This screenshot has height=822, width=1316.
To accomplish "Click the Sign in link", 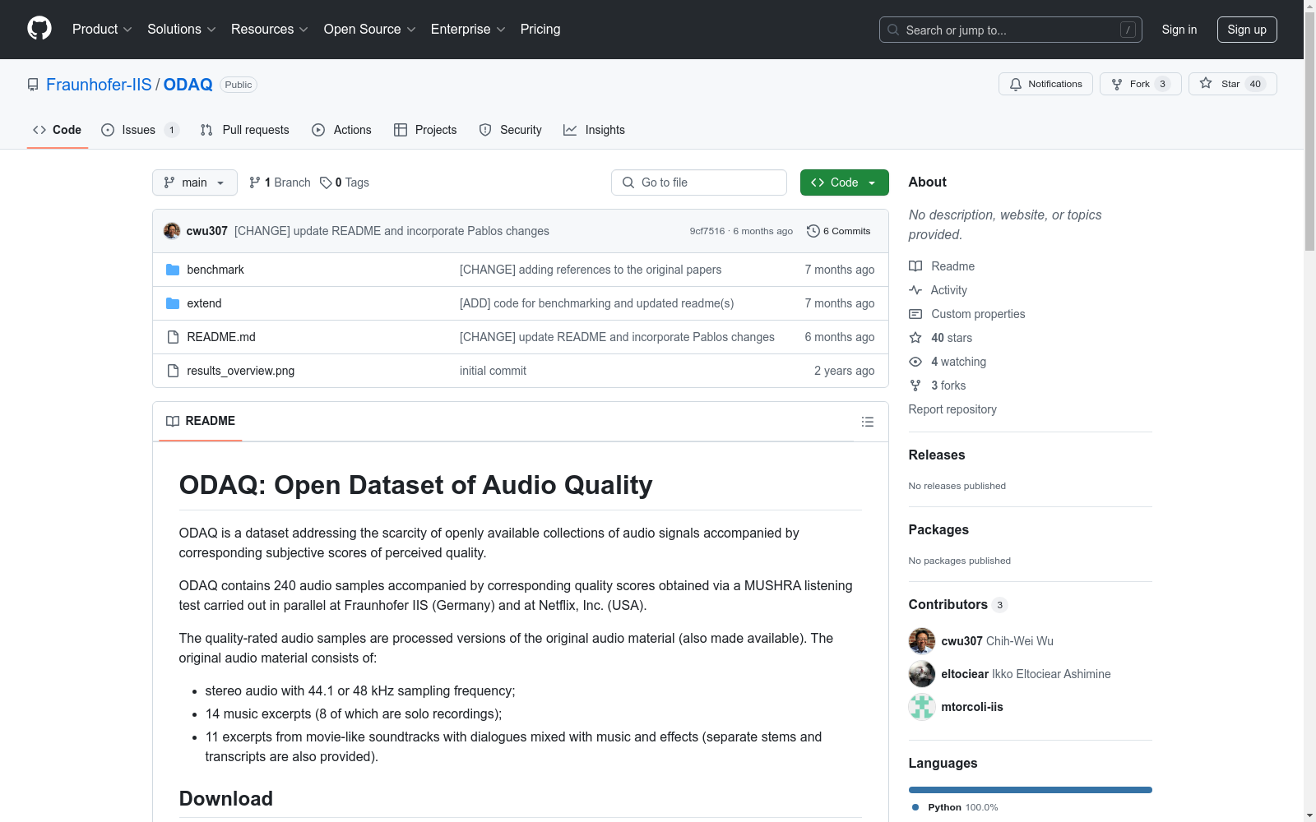I will click(x=1179, y=30).
